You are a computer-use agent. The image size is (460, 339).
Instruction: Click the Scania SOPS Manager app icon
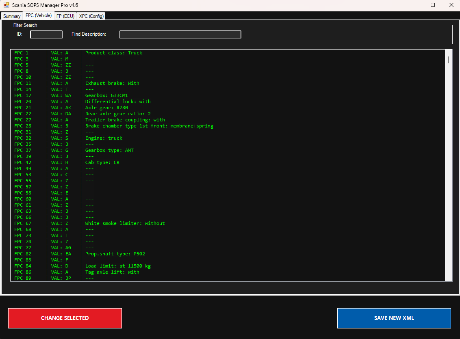7,5
